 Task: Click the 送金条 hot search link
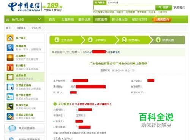coord(152,12)
